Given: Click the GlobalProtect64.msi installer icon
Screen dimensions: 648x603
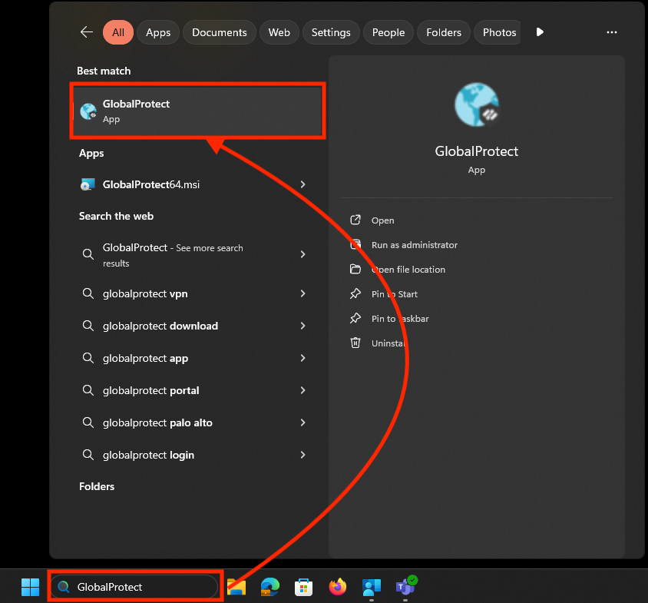Looking at the screenshot, I should (x=88, y=184).
